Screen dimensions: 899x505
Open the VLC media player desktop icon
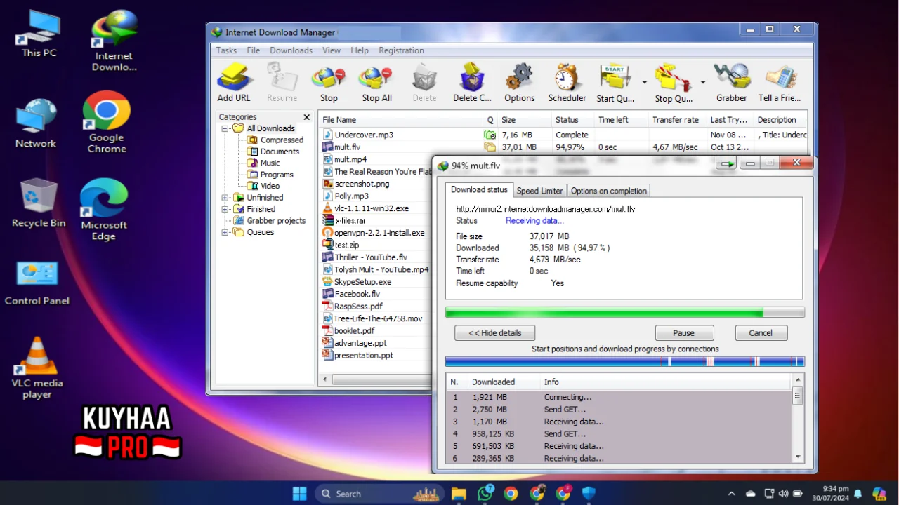(x=37, y=368)
